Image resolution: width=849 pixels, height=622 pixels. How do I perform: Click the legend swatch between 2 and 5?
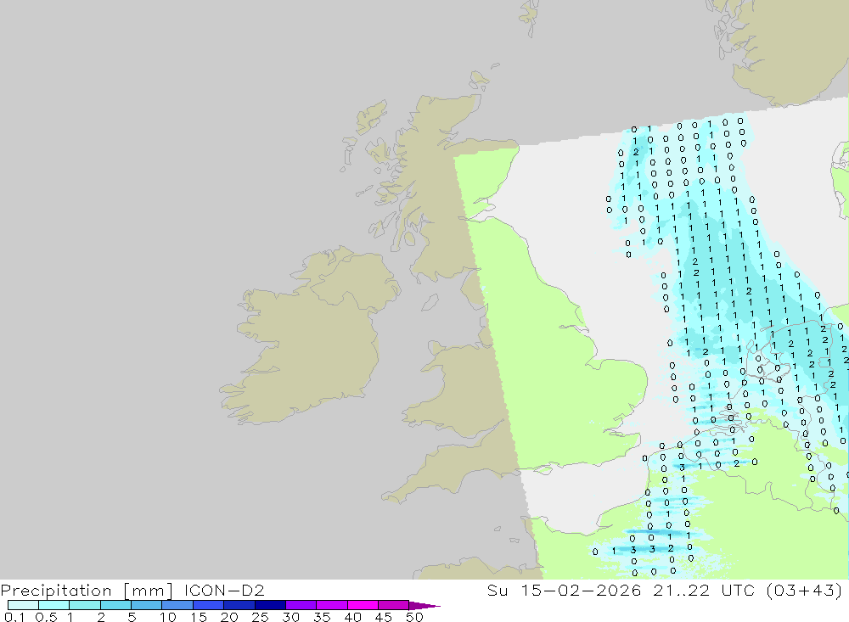115,605
